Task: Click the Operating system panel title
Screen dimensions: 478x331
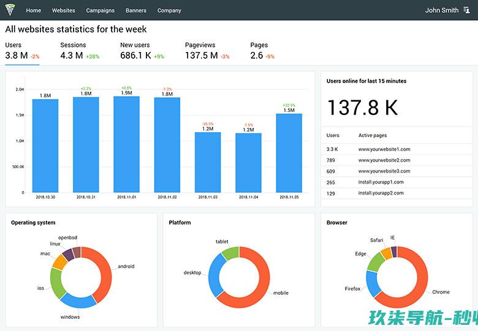Action: coord(33,223)
